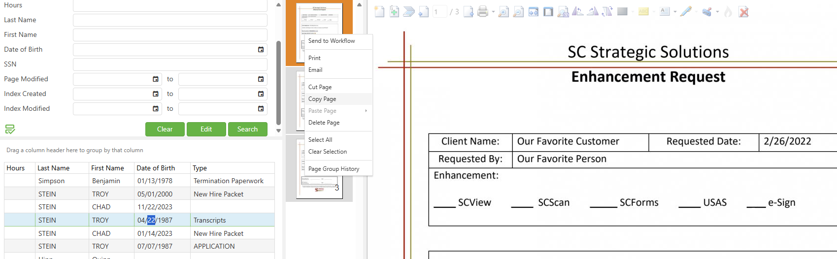Click the Last Name search field

(170, 20)
